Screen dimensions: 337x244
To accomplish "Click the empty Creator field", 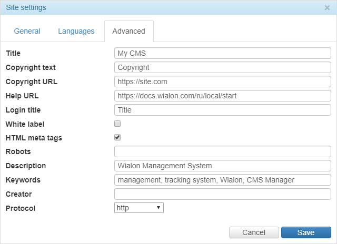I will tap(222, 194).
